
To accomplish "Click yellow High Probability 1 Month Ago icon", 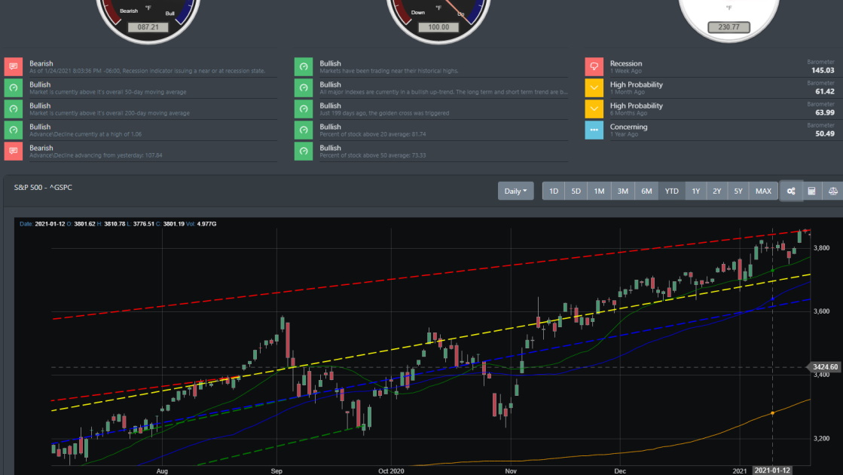I will (x=594, y=87).
